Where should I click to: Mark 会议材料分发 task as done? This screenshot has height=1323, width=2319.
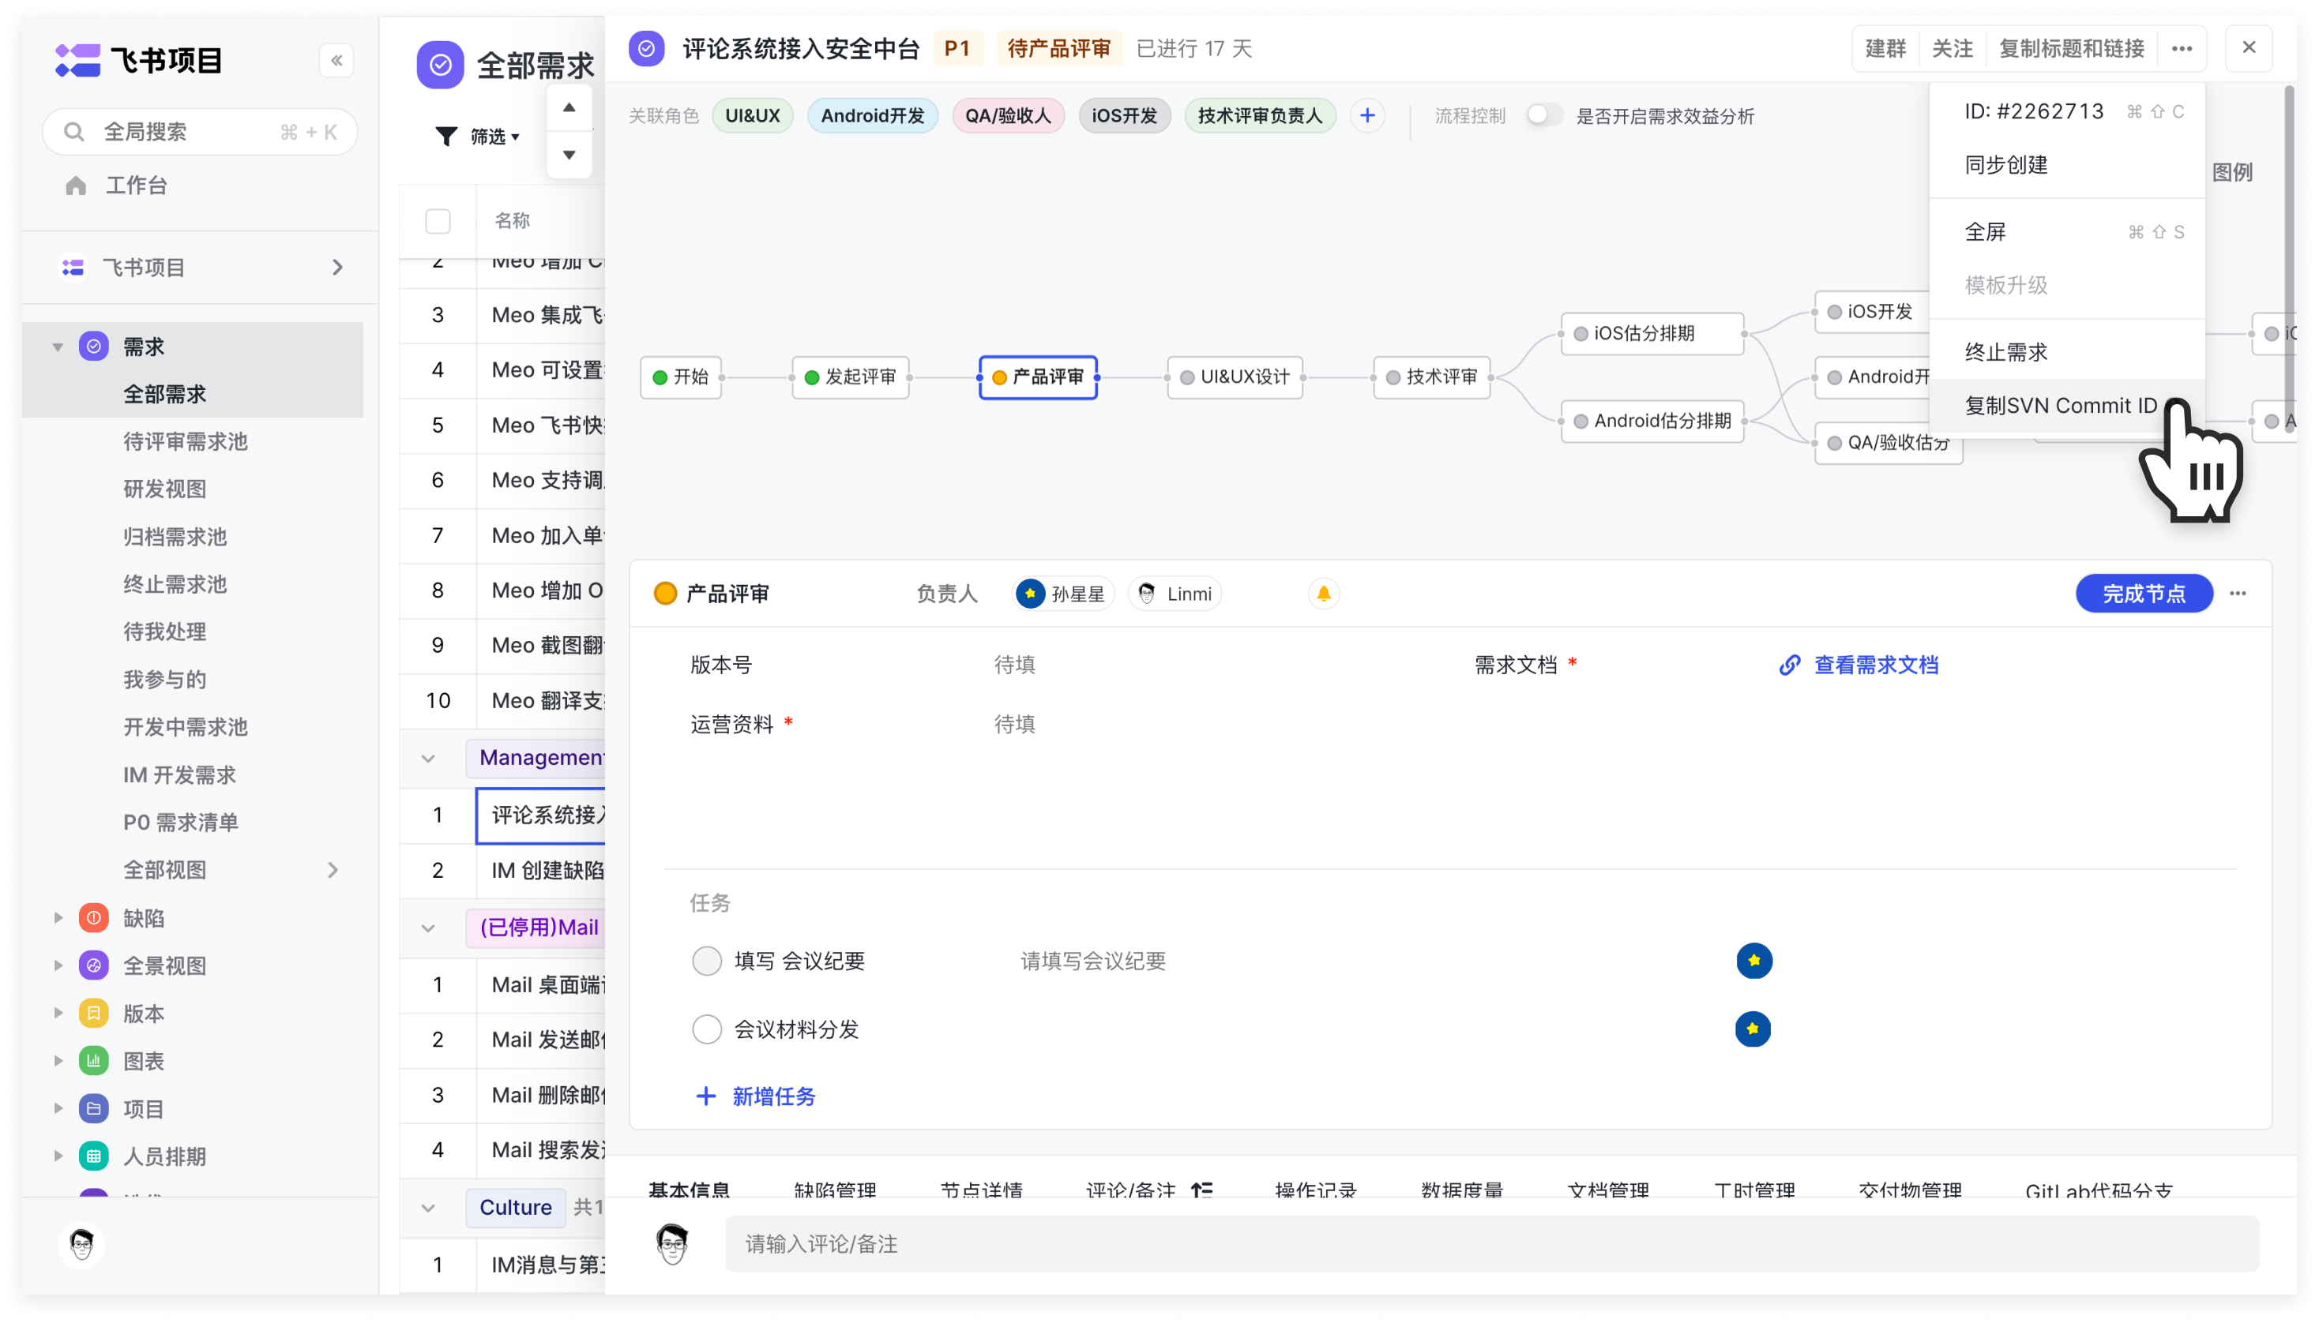pos(707,1029)
